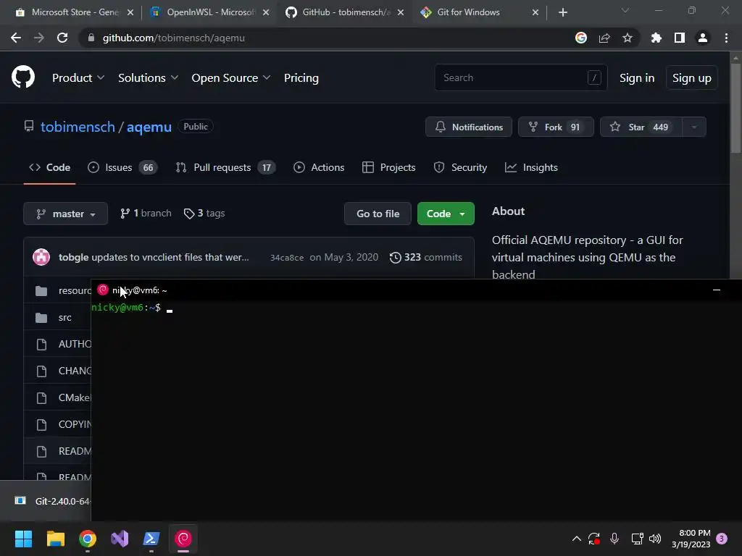
Task: Click the network tray icon
Action: [x=637, y=539]
